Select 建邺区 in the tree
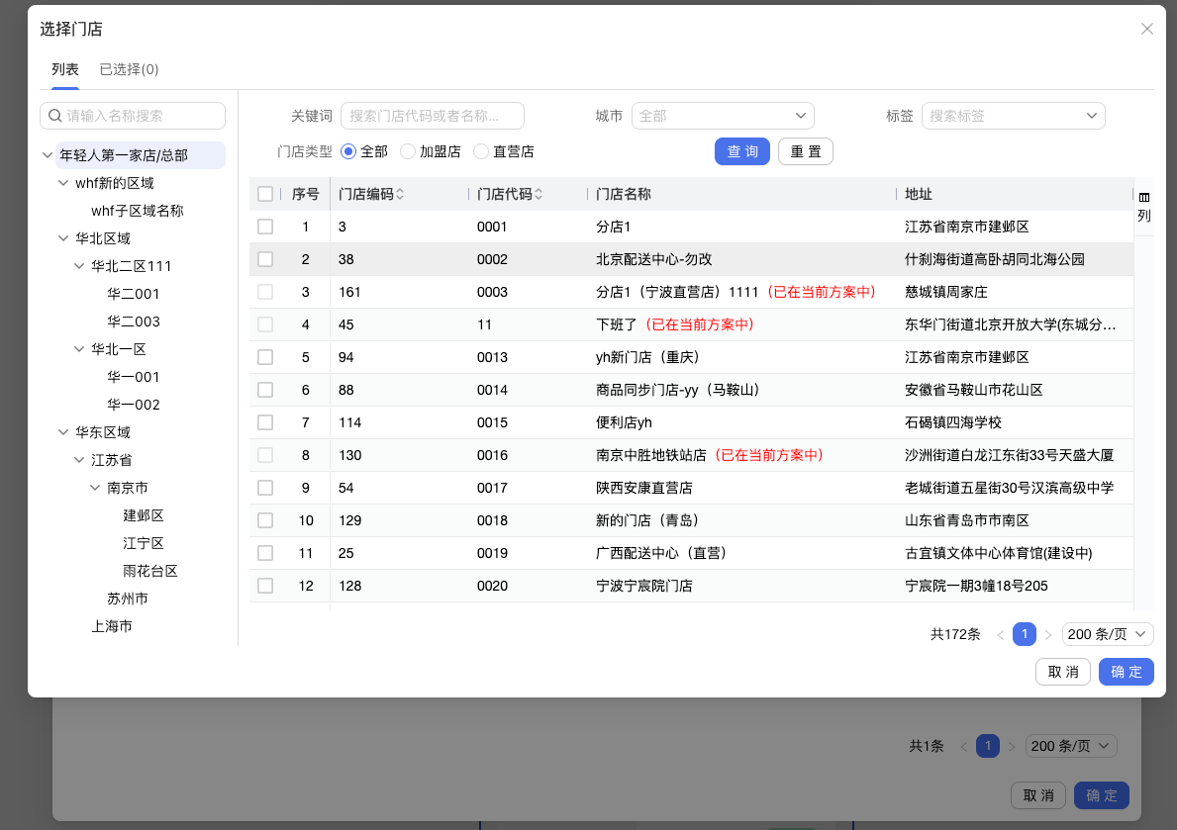The height and width of the screenshot is (830, 1177). 144,515
